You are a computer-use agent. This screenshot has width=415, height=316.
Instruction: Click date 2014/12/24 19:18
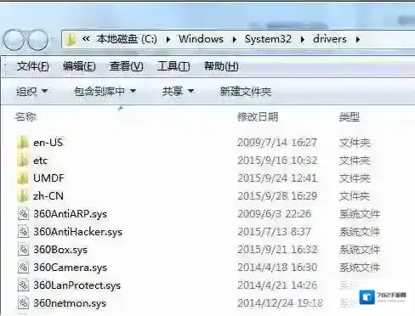point(280,303)
